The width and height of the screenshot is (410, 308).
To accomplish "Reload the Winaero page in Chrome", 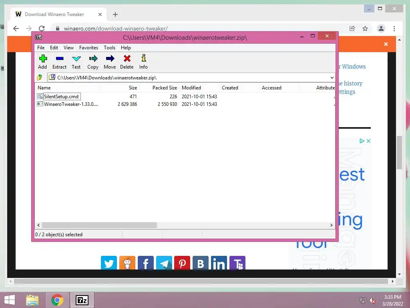I will coord(42,28).
